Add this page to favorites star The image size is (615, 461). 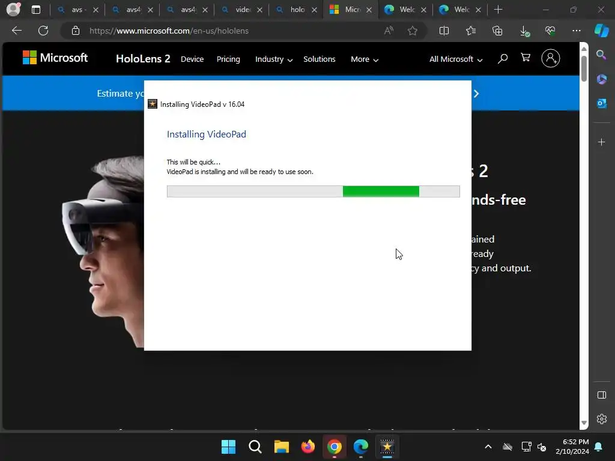pyautogui.click(x=412, y=31)
